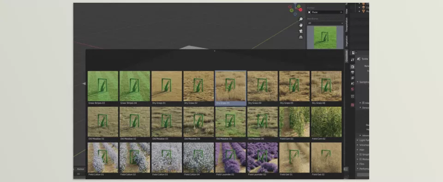Toggle perspective/orthographic grid icon
443x182 pixels.
pyautogui.click(x=301, y=37)
